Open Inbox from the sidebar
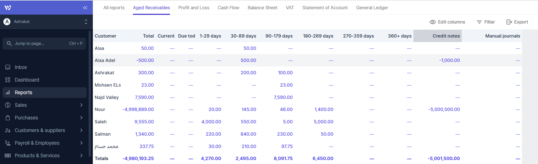538x164 pixels. point(21,67)
